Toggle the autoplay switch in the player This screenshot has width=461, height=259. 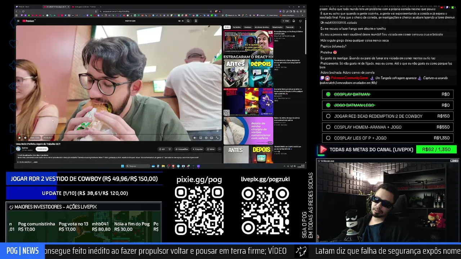click(x=194, y=138)
